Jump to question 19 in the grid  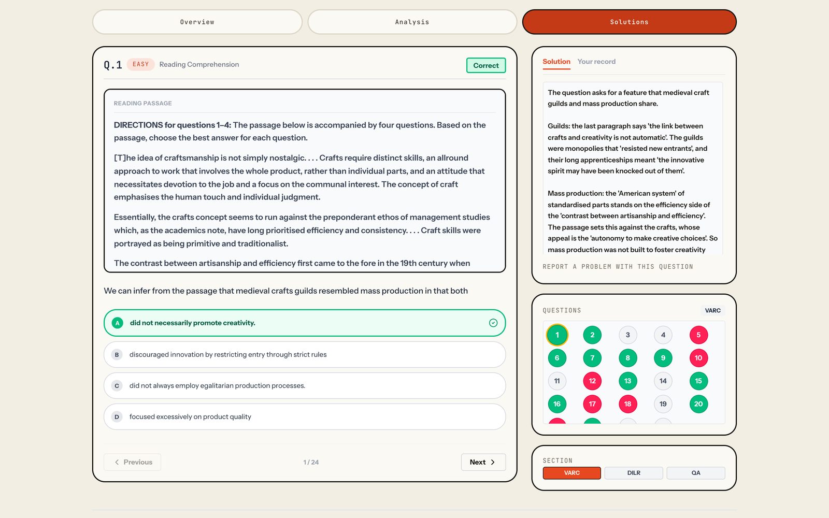point(663,404)
